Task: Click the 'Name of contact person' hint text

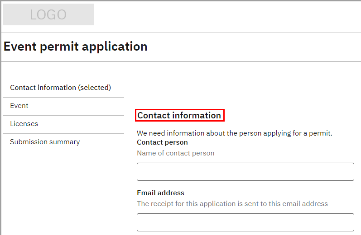Action: (175, 153)
